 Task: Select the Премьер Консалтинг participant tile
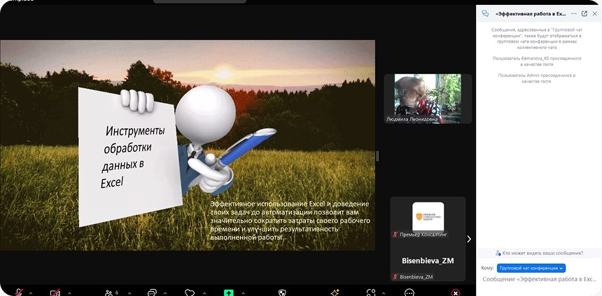(428, 218)
